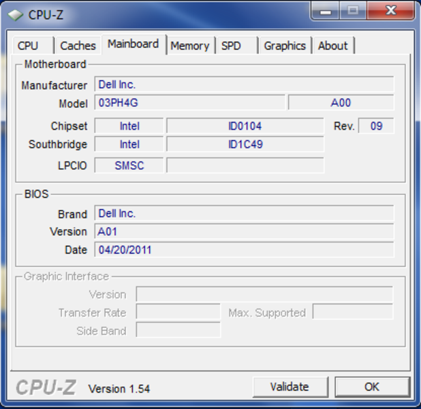This screenshot has width=421, height=409.
Task: Click the Southbridge ID1C49 field
Action: (x=245, y=145)
